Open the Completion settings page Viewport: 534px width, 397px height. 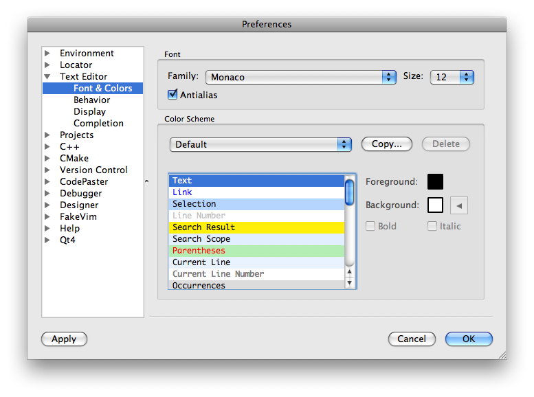98,124
